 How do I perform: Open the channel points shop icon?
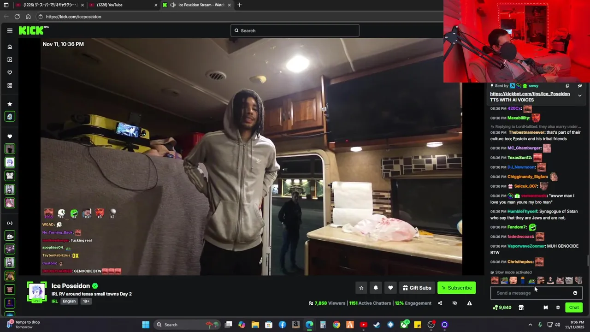click(521, 308)
